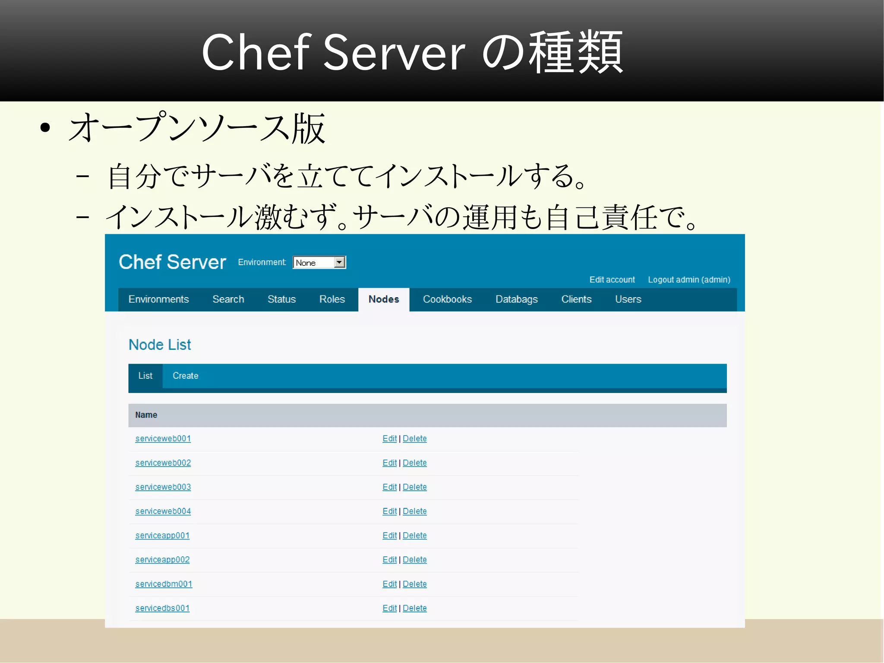Delete the serviceapp001 node
Screen dimensions: 884x663
[x=414, y=535]
